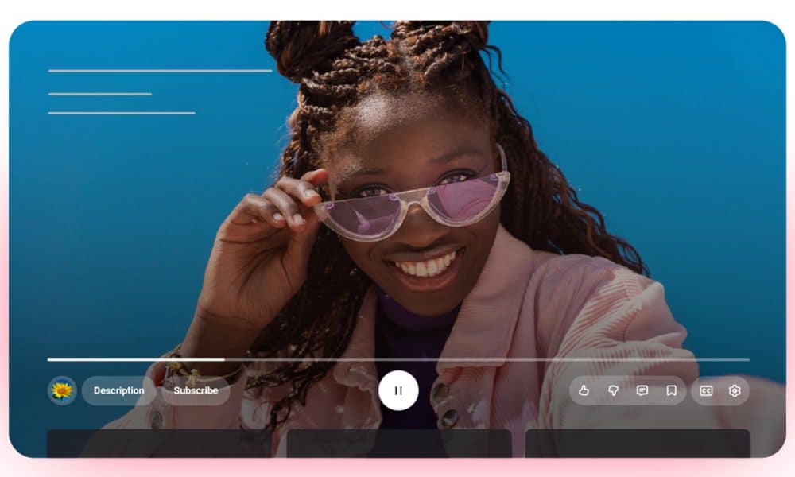Click the woman's sunglasses in the video
The image size is (795, 477).
pos(413,207)
